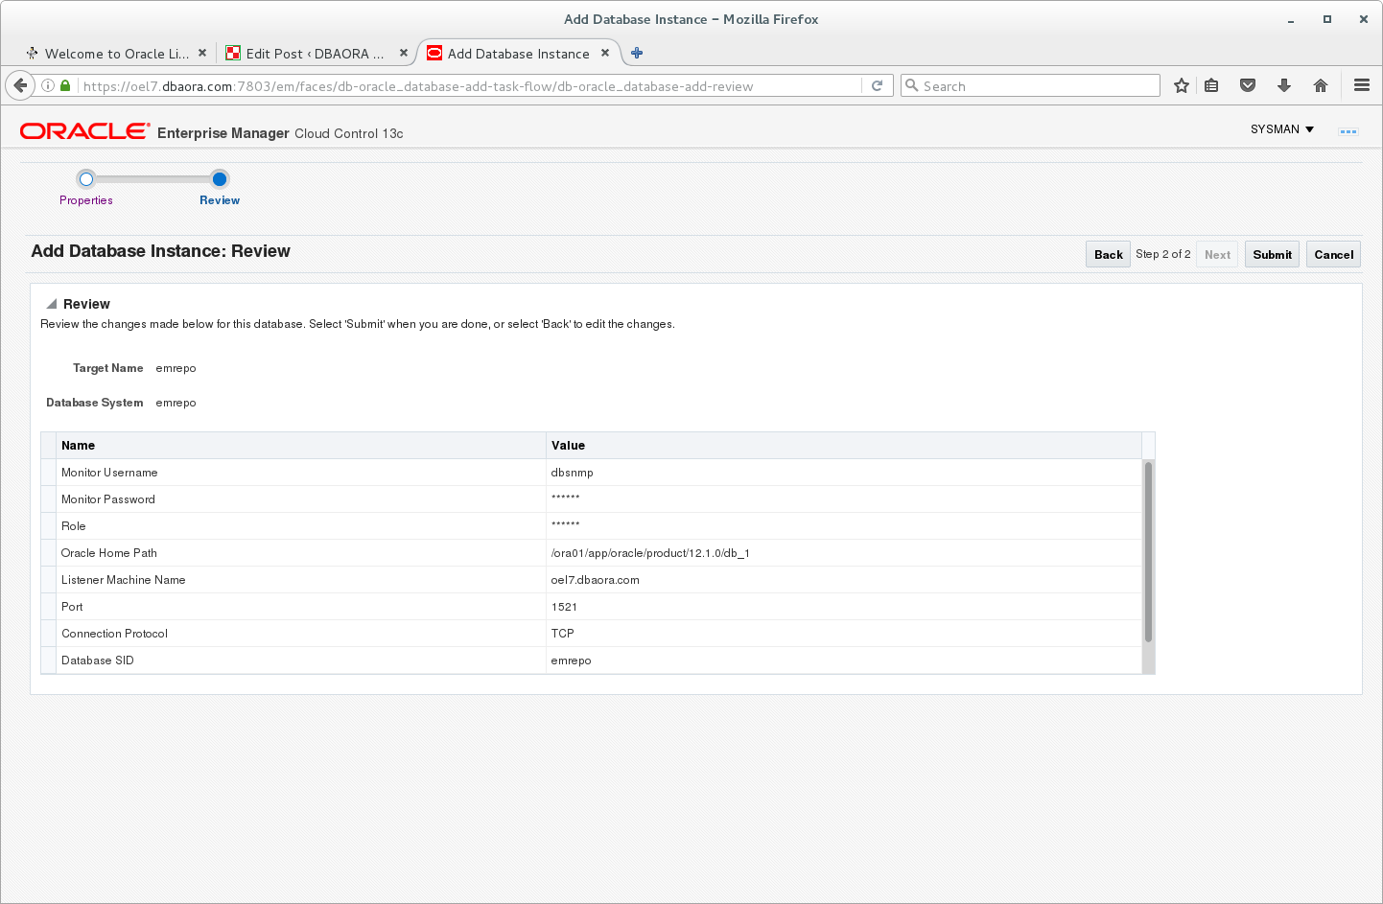Select the Connection Protocol row
This screenshot has width=1383, height=904.
click(592, 634)
